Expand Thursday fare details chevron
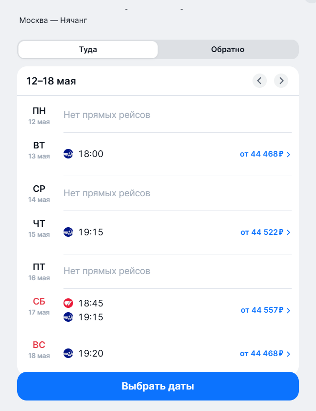 coord(288,232)
